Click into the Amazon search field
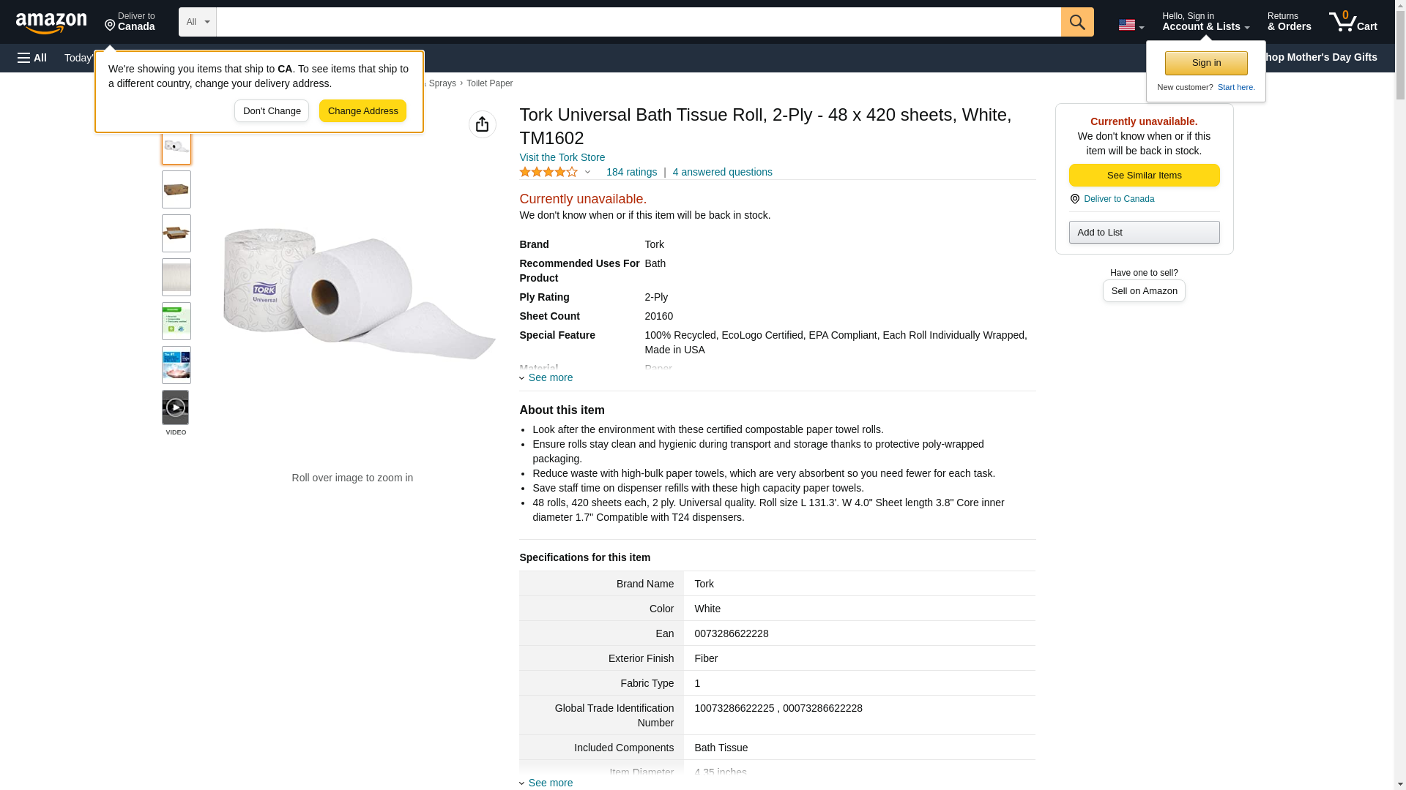 pyautogui.click(x=638, y=22)
